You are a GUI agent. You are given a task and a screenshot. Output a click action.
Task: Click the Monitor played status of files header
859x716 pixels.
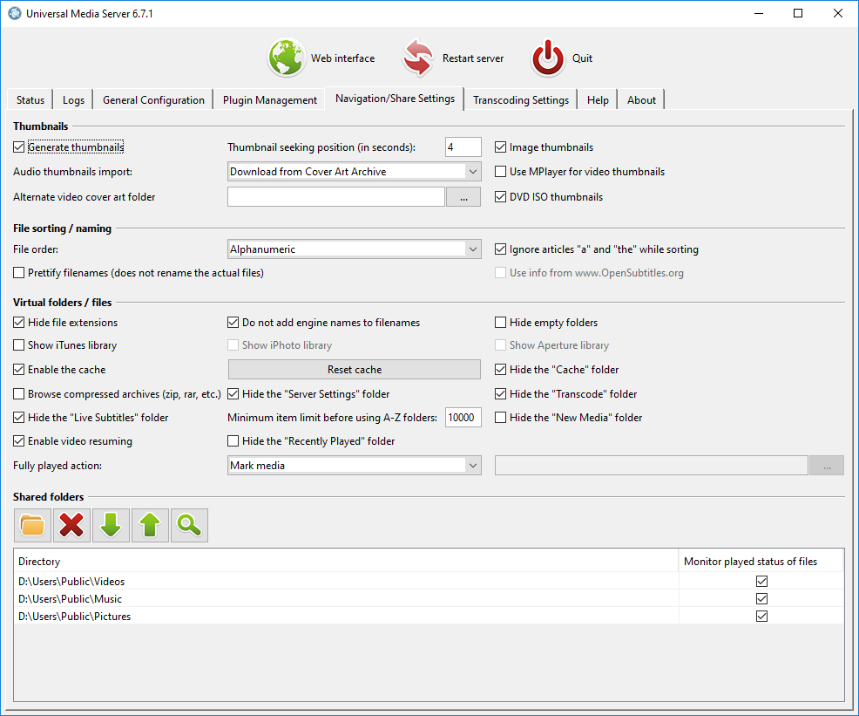tap(761, 561)
